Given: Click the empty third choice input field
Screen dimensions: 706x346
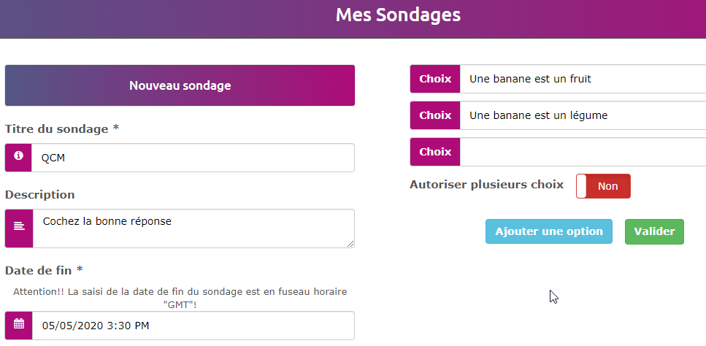Looking at the screenshot, I should coord(583,152).
